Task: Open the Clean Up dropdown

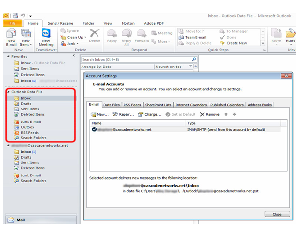Action: (76, 37)
